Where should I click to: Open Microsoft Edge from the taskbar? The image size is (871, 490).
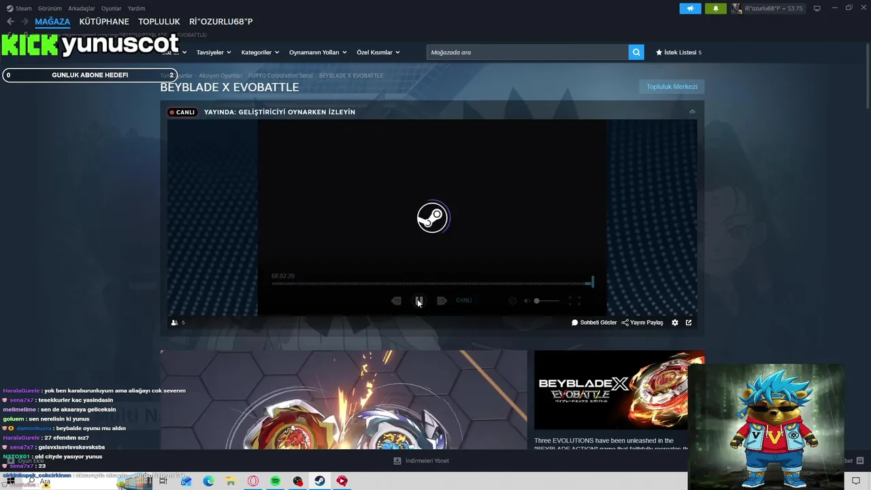pos(208,481)
